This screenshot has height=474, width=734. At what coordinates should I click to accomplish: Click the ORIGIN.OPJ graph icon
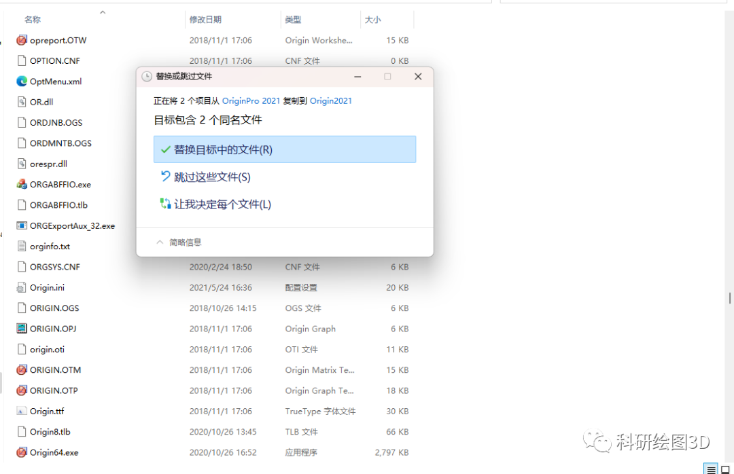coord(22,329)
